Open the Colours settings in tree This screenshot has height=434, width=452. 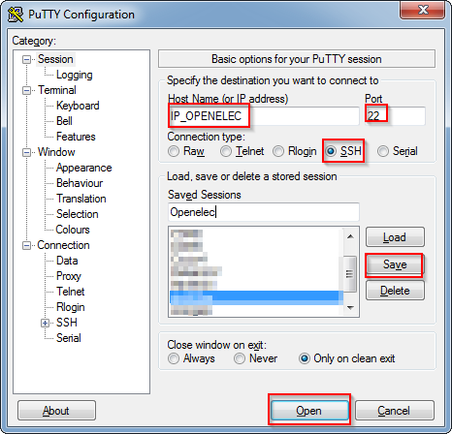tap(73, 230)
